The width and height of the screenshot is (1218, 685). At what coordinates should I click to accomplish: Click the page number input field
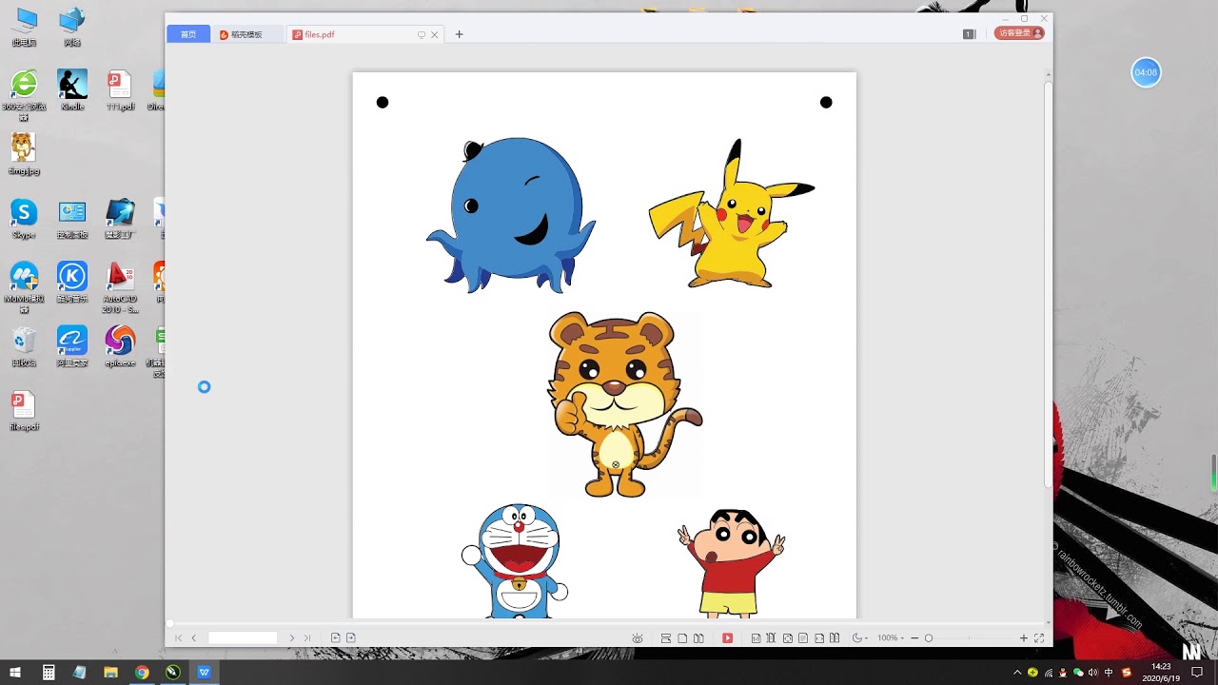(x=243, y=637)
